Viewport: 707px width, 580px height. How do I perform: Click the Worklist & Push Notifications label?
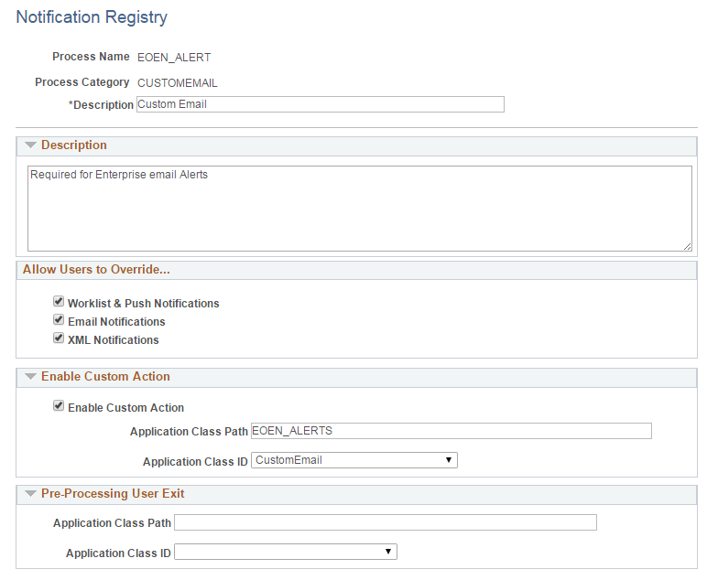click(144, 304)
